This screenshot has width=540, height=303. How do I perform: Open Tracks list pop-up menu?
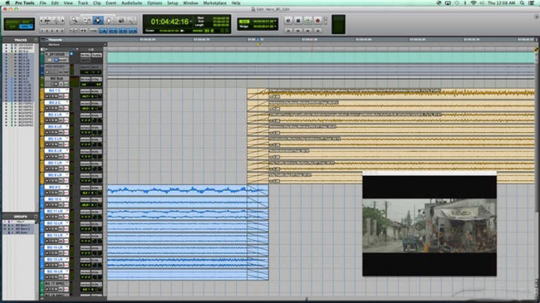(x=35, y=40)
